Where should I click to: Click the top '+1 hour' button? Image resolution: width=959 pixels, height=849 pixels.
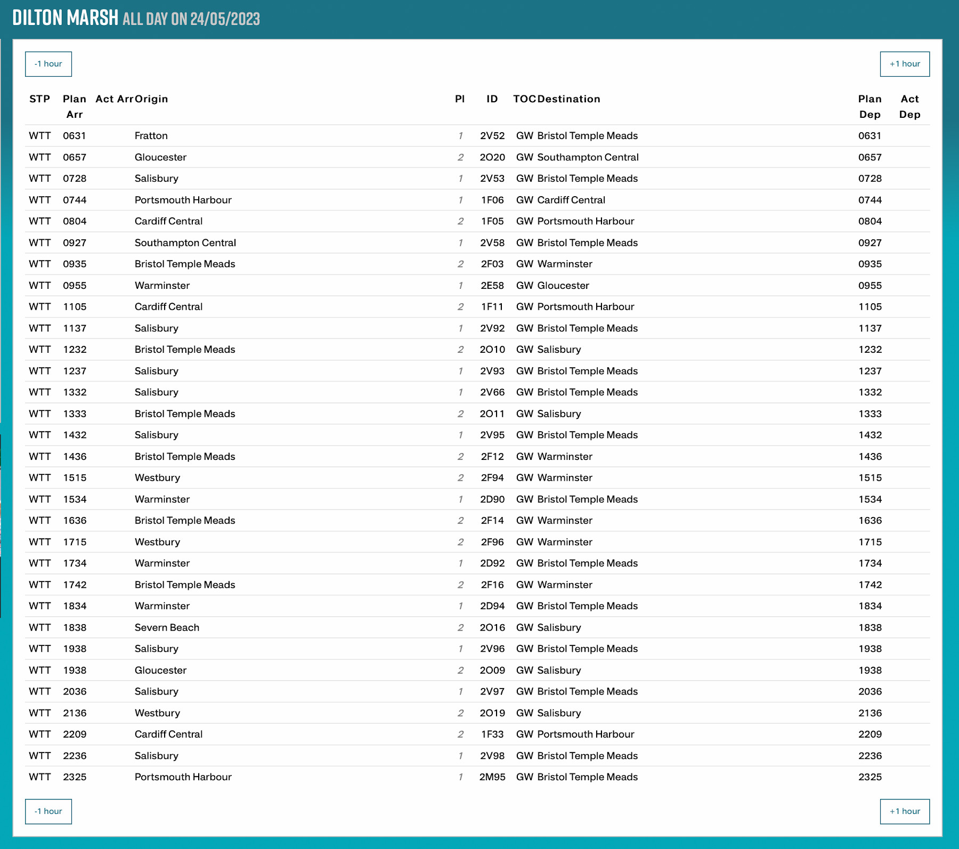coord(904,64)
